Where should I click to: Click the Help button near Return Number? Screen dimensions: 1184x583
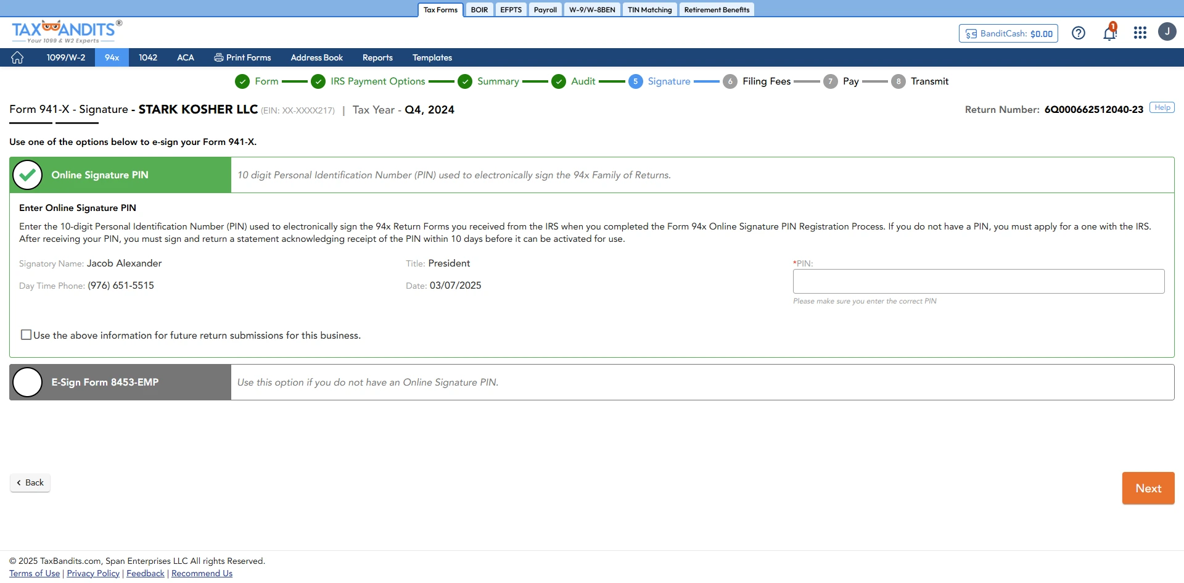coord(1162,107)
